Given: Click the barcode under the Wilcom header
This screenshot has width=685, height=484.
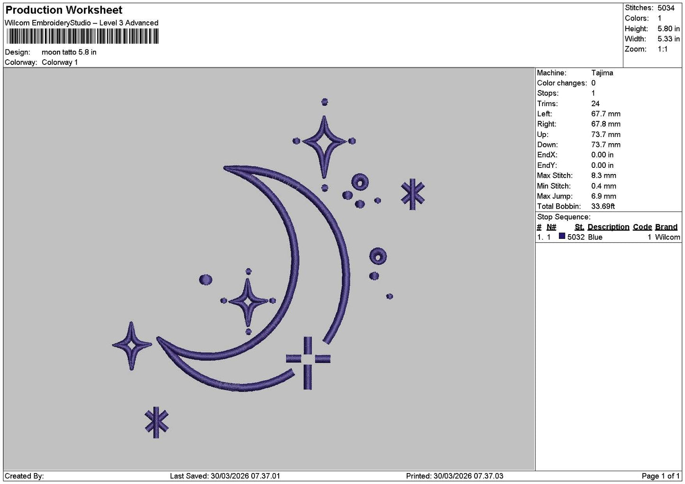Looking at the screenshot, I should pos(82,37).
